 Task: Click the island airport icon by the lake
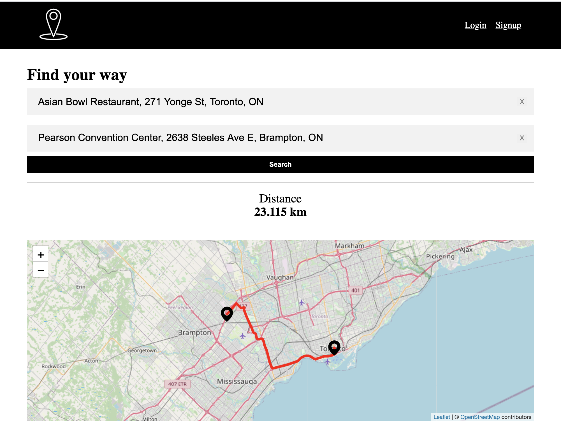(x=327, y=362)
